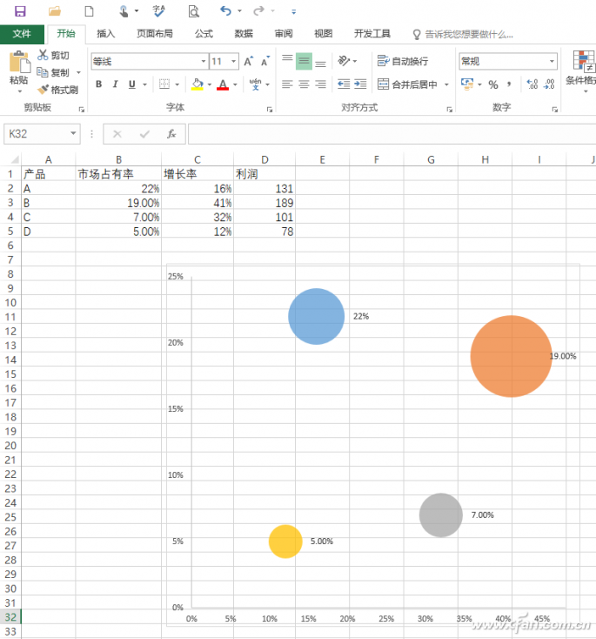The image size is (596, 639).
Task: Open alignment group dialog launcher
Action: pyautogui.click(x=449, y=109)
